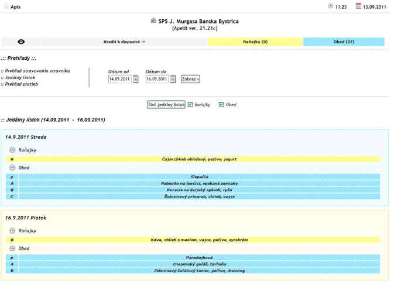
Task: Click the Apis logo icon
Action: pyautogui.click(x=6, y=6)
